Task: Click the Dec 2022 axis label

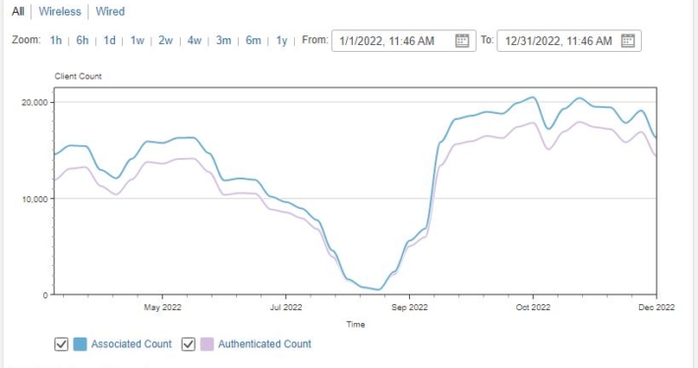Action: (656, 307)
